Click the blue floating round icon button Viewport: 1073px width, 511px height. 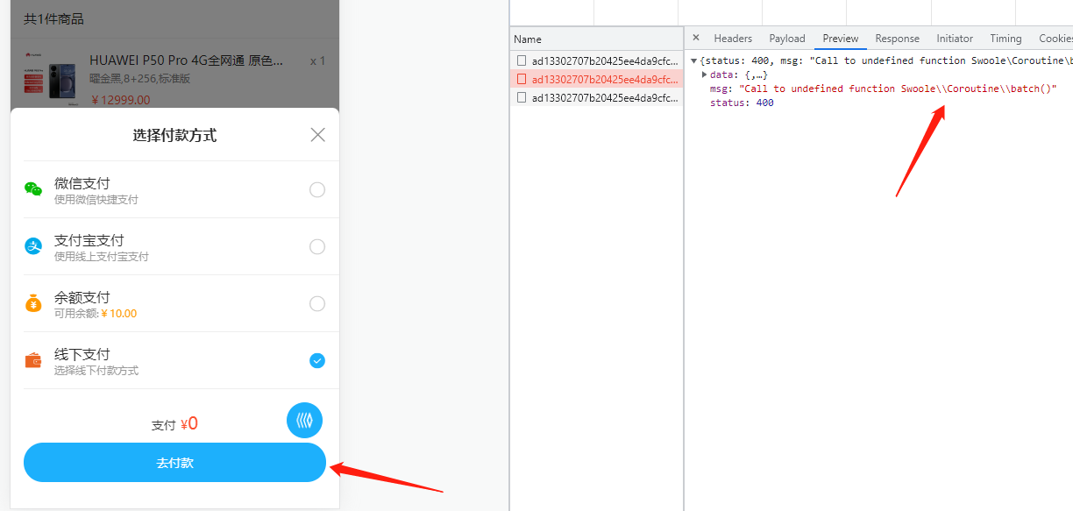pyautogui.click(x=305, y=421)
